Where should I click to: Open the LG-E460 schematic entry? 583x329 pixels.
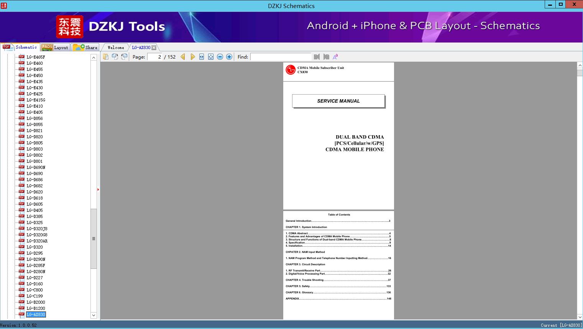click(34, 63)
